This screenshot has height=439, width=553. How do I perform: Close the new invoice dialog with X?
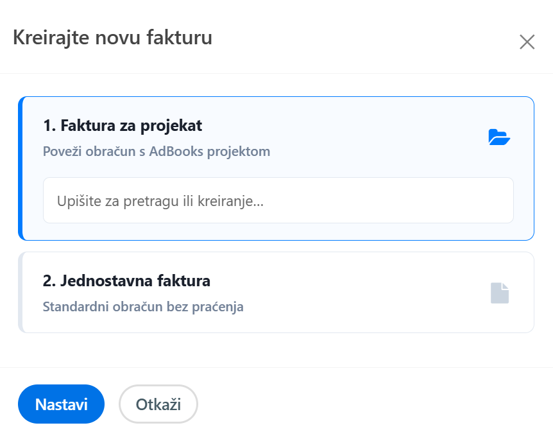click(x=527, y=42)
